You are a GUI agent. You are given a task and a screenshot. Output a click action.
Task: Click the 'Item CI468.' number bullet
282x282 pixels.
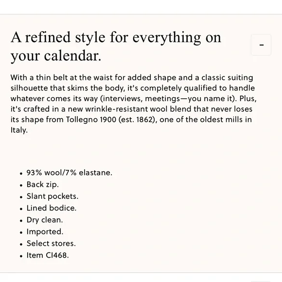pyautogui.click(x=48, y=255)
